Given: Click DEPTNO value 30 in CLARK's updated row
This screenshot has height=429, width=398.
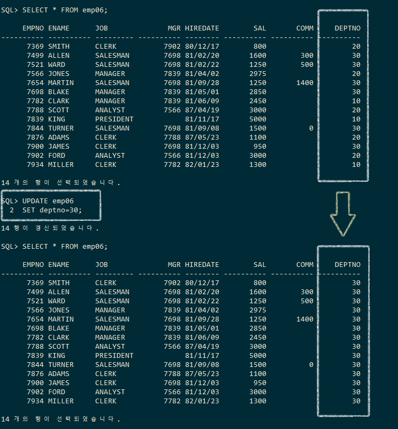Looking at the screenshot, I should pos(356,338).
